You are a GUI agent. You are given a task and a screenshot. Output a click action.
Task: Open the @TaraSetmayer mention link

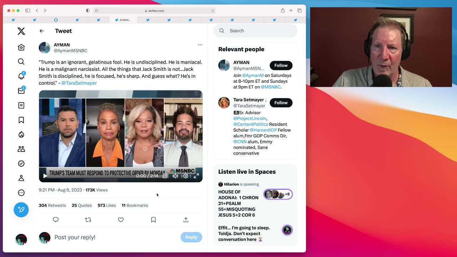click(x=79, y=83)
